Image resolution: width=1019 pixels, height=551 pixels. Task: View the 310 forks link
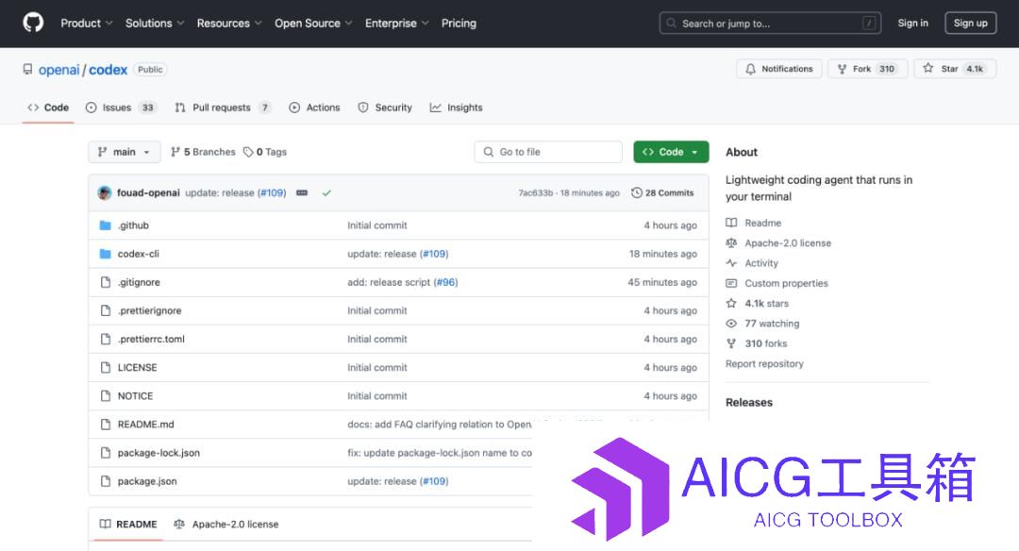[757, 343]
